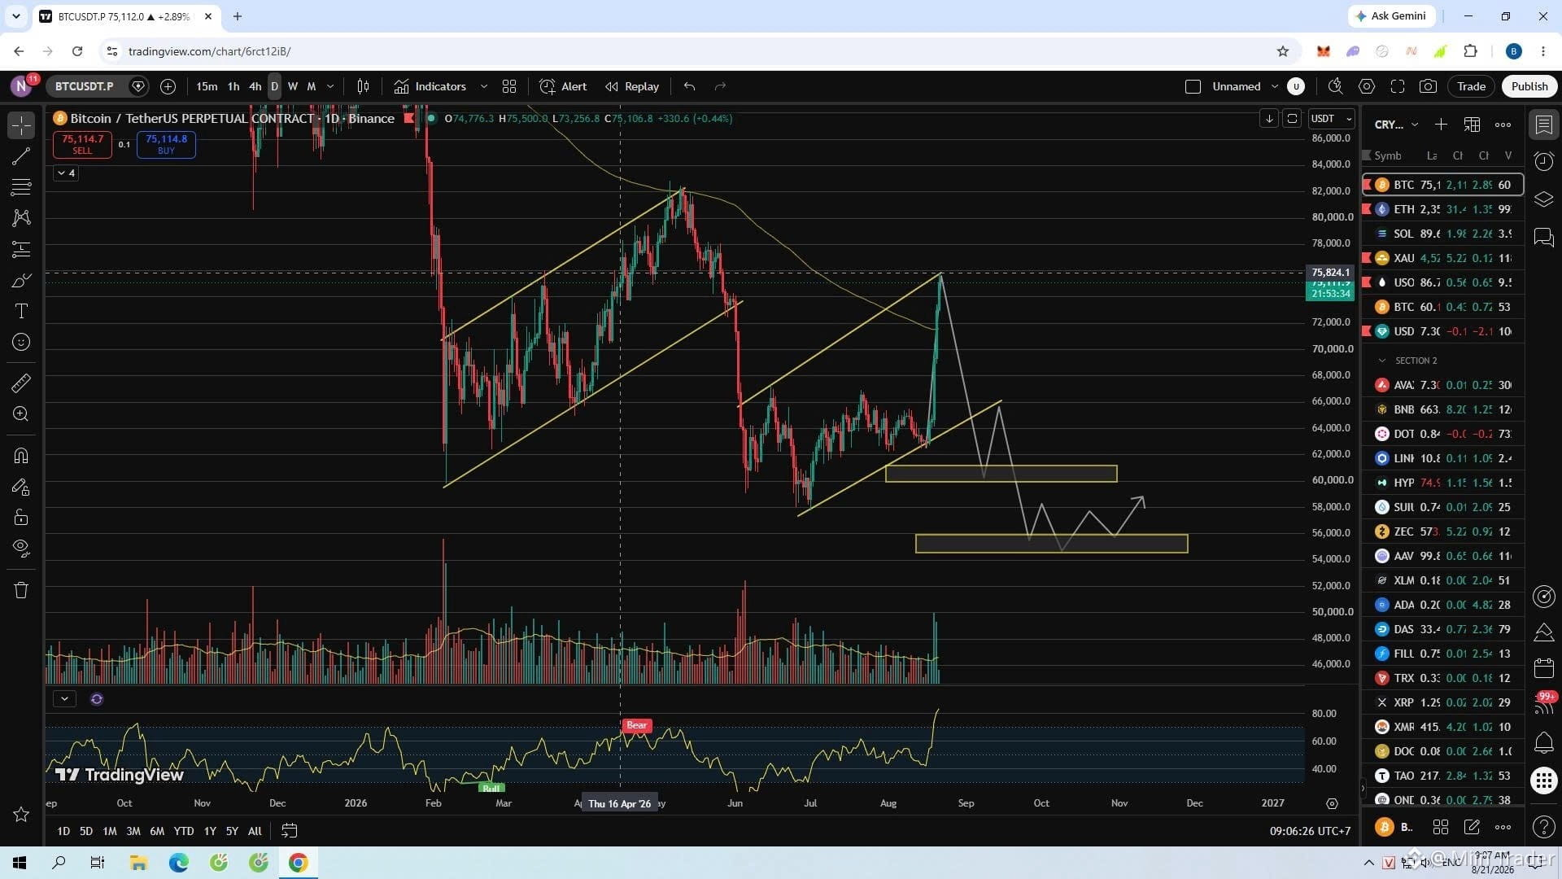The width and height of the screenshot is (1562, 879).
Task: Select the brush drawing tool
Action: click(21, 281)
